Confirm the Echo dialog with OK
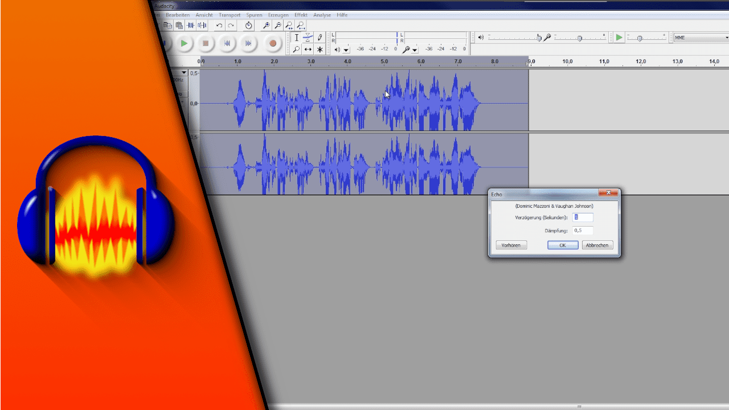 point(562,245)
